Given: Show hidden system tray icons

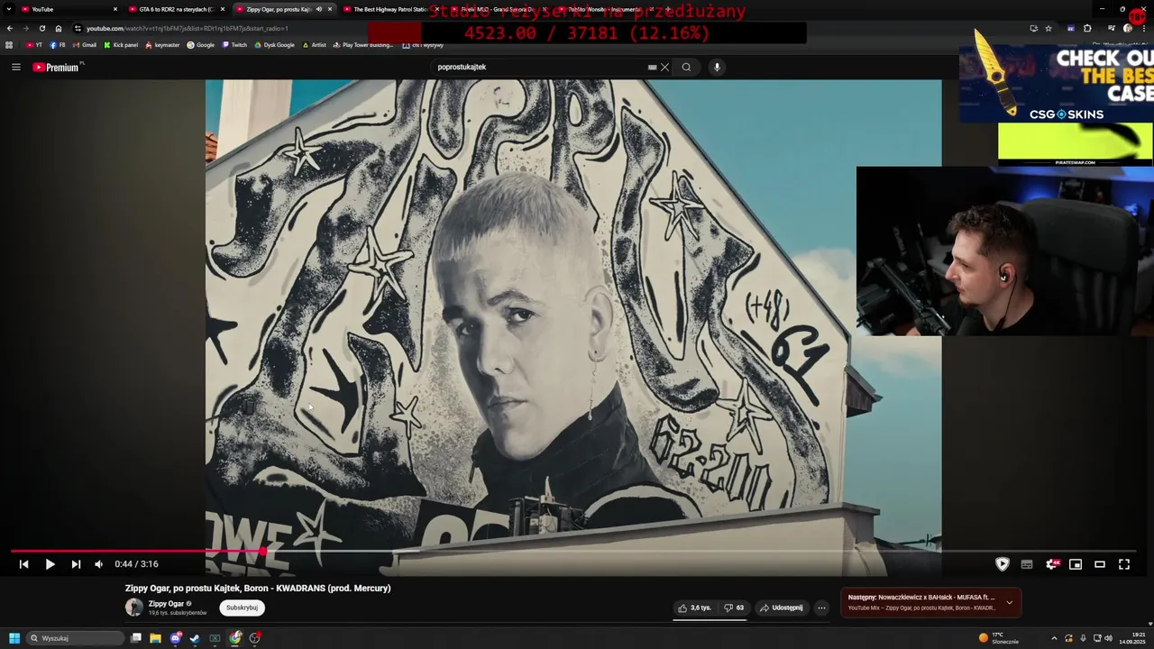Looking at the screenshot, I should pos(1055,638).
